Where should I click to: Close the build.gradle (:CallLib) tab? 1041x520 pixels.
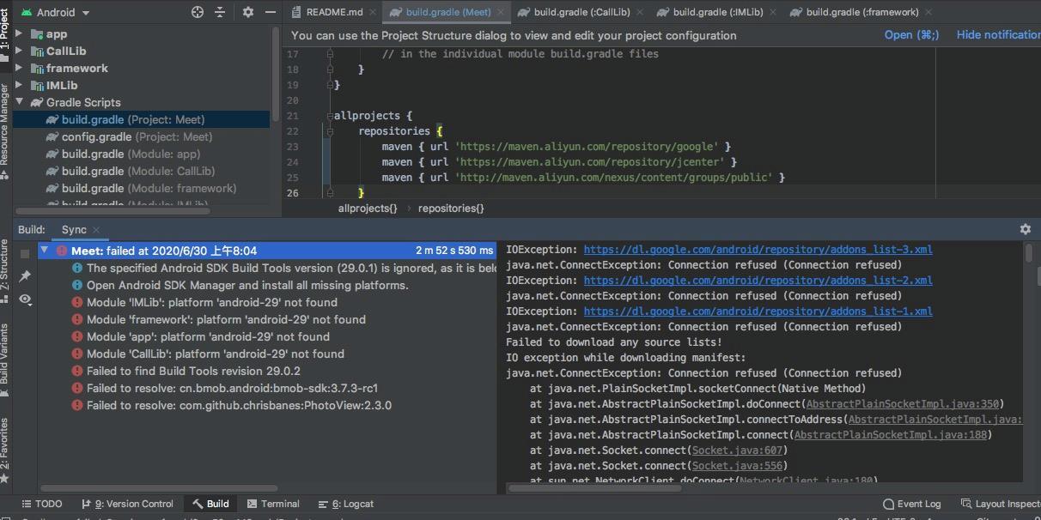coord(640,13)
